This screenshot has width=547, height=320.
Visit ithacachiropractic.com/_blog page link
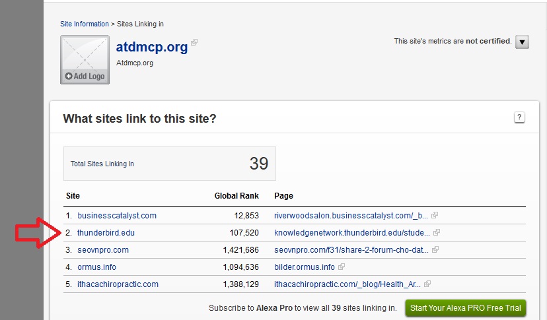pos(347,284)
